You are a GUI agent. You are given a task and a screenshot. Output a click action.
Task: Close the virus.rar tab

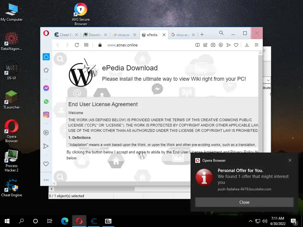[135, 35]
